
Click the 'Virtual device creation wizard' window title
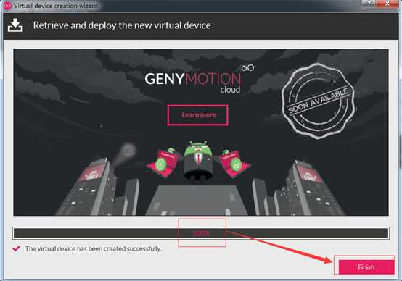(56, 6)
